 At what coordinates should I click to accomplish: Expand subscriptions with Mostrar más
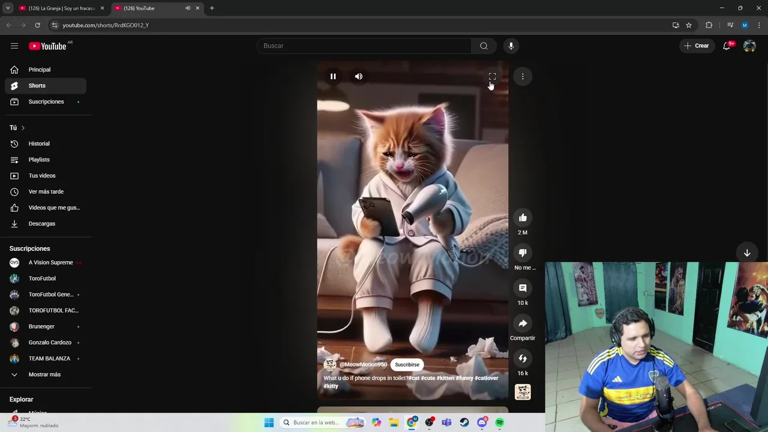coord(46,374)
